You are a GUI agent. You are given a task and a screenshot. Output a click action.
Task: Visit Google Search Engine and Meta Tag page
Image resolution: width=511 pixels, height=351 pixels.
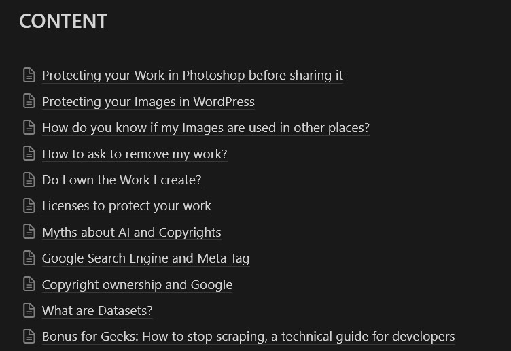coord(145,258)
